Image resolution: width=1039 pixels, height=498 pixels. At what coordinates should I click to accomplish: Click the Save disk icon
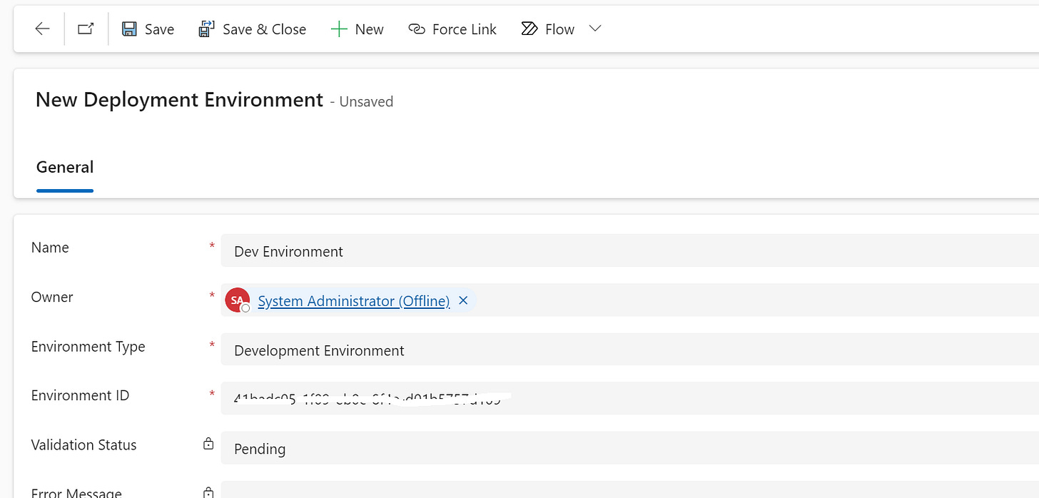[x=128, y=28]
